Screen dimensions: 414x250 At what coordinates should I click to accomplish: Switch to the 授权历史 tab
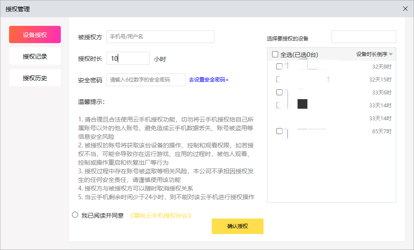click(x=35, y=78)
